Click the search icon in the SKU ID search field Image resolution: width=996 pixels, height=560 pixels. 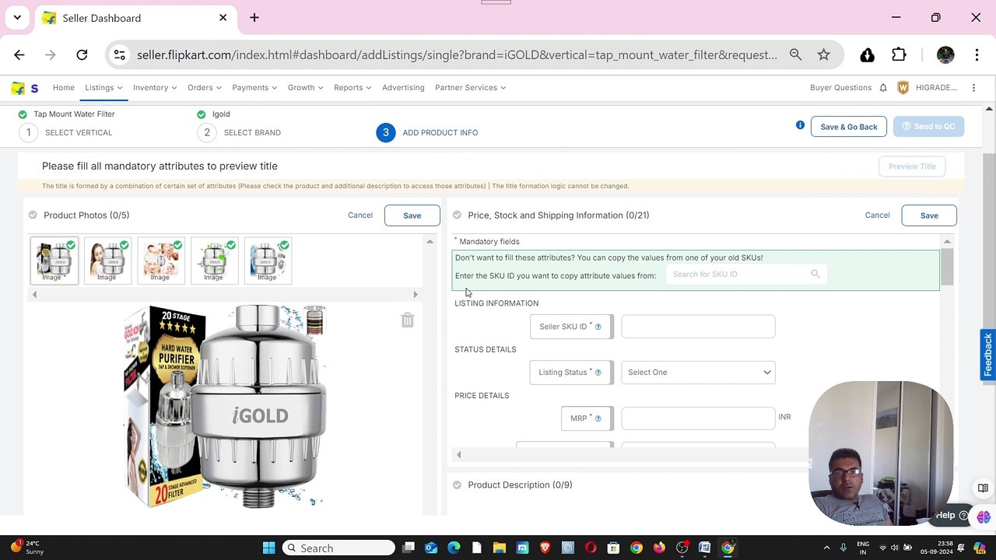[x=815, y=274]
